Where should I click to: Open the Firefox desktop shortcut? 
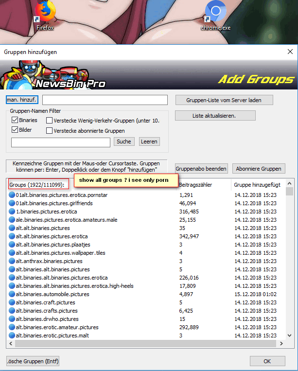(45, 16)
